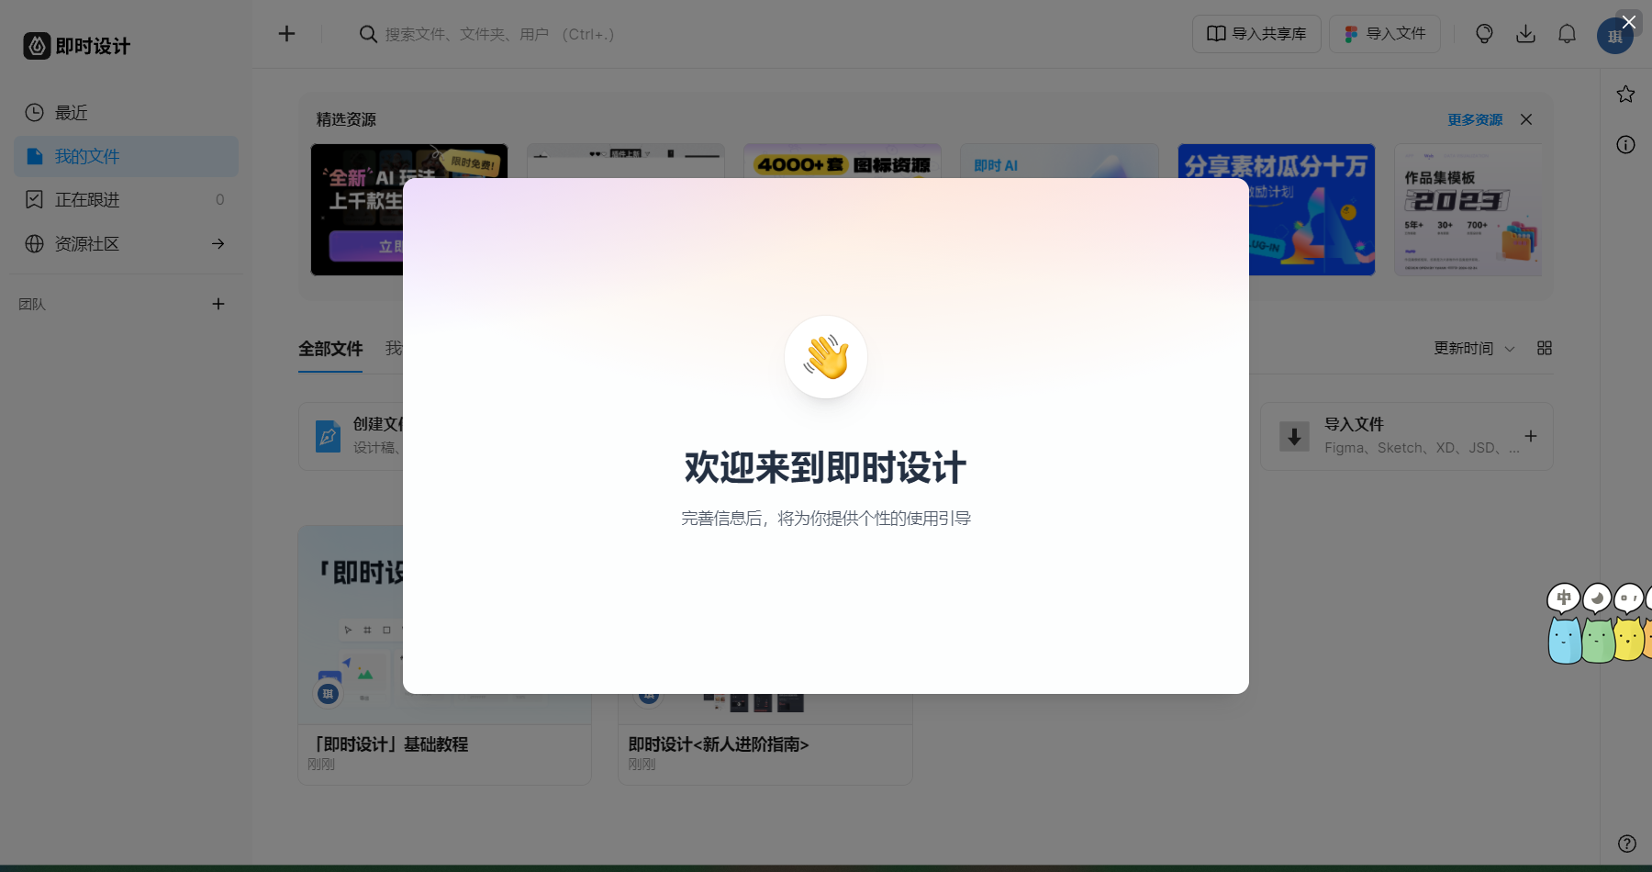Click the search magnifier icon
Viewport: 1652px width, 872px height.
point(368,34)
